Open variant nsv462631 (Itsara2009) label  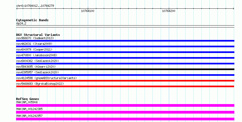tap(34, 44)
